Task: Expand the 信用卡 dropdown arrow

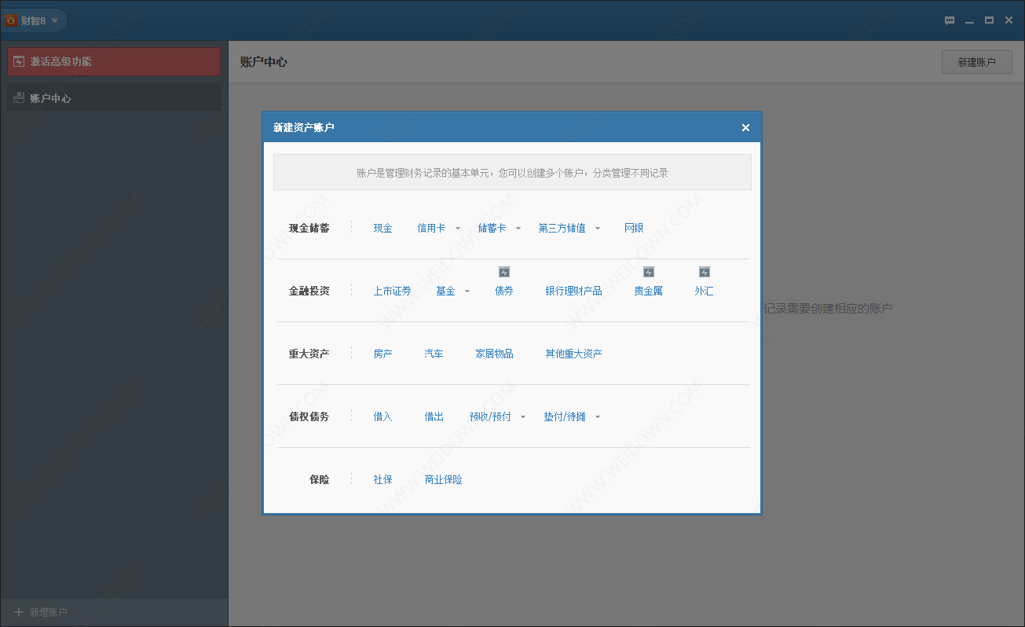Action: click(458, 229)
